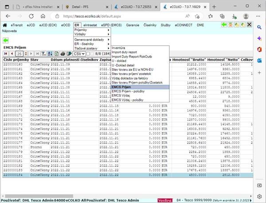Switch to dFlex Nitra IntraNet tab
The height and width of the screenshot is (203, 266).
click(38, 7)
